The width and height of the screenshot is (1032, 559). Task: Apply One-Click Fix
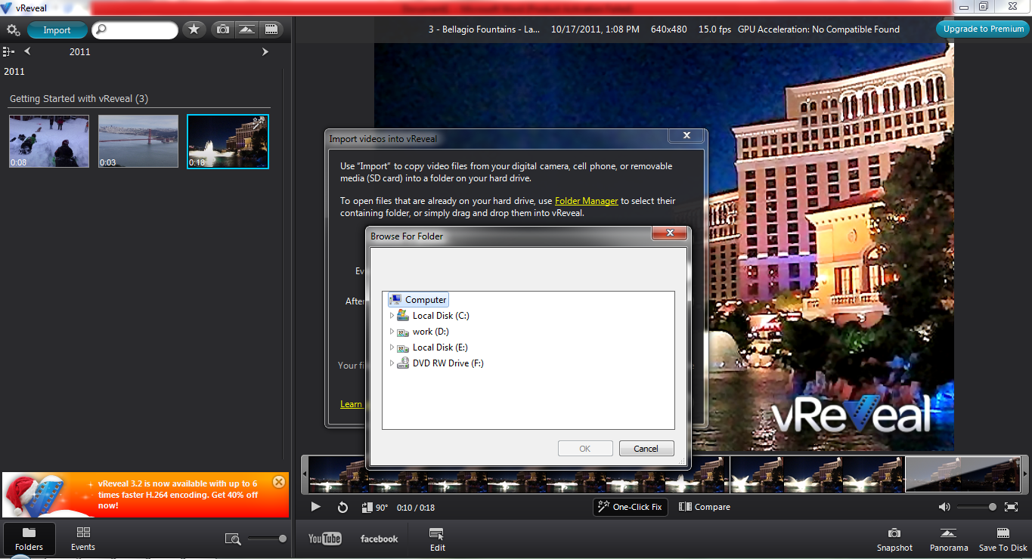[x=630, y=507]
